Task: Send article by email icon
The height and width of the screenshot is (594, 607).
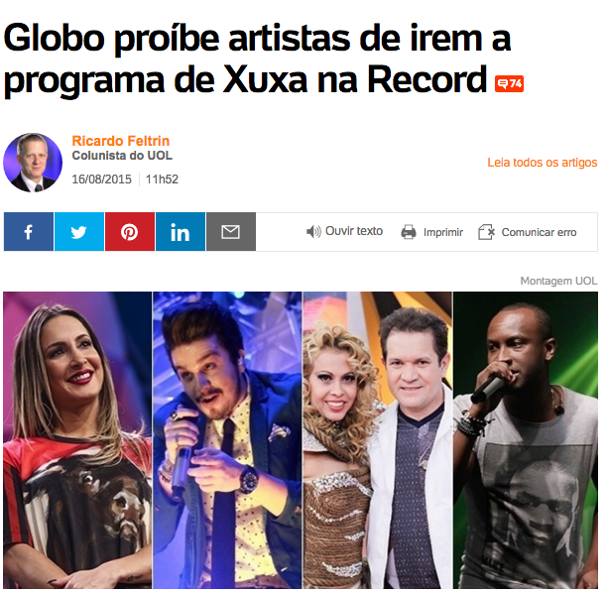Action: pyautogui.click(x=231, y=231)
